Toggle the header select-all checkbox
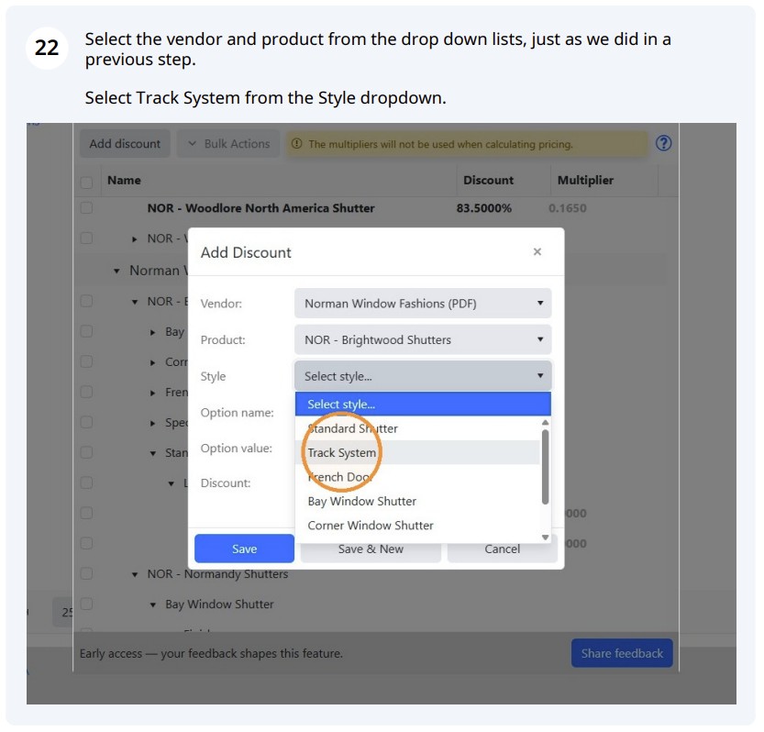 (x=86, y=183)
